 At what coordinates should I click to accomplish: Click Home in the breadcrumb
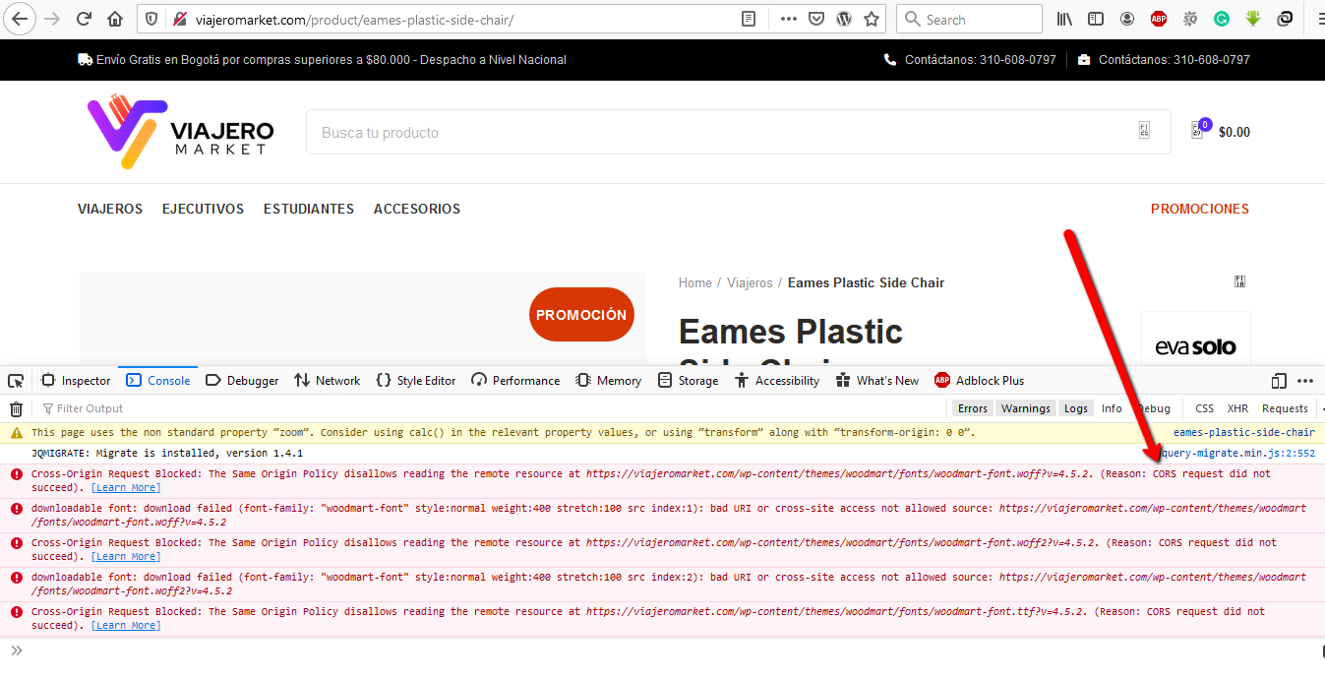pos(695,282)
